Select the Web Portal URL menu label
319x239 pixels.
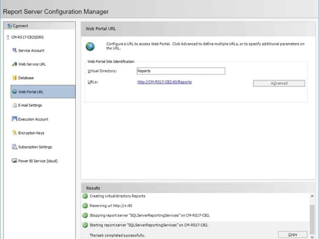pos(31,92)
